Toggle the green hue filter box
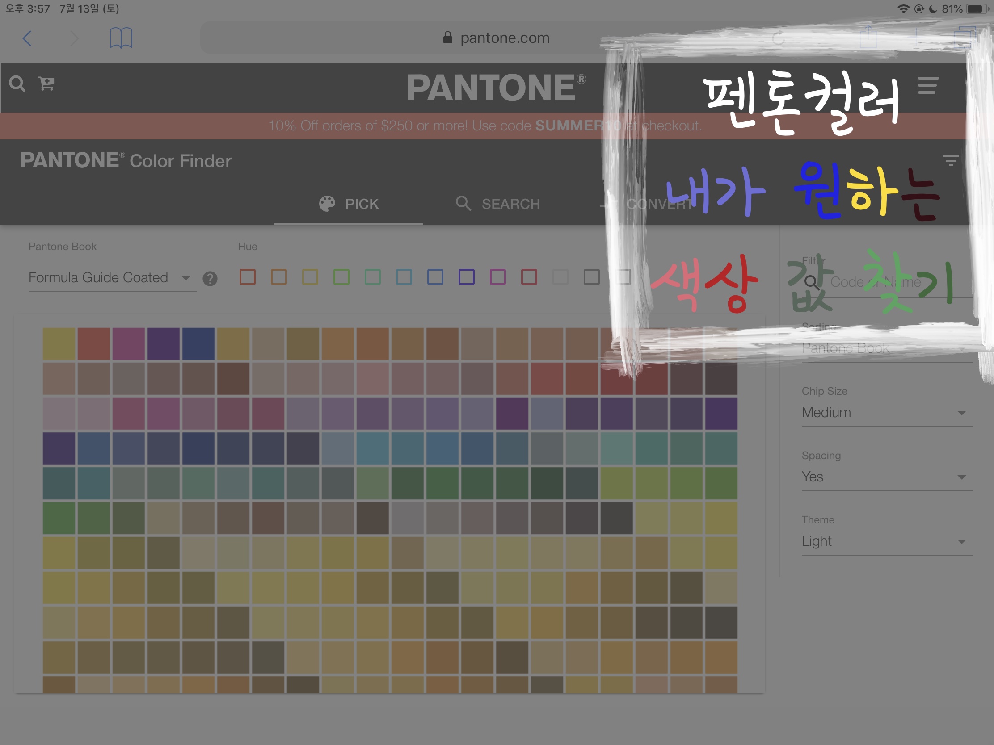 click(x=341, y=277)
